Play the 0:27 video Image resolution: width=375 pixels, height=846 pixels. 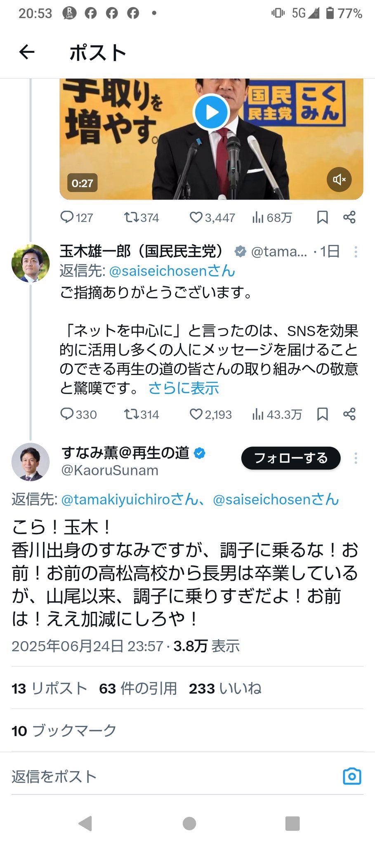coord(211,112)
